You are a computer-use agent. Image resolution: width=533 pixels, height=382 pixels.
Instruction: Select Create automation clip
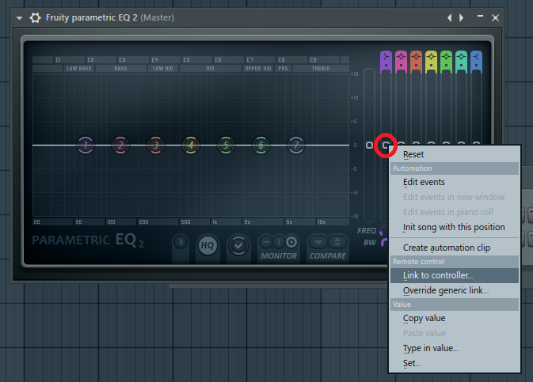click(x=455, y=248)
